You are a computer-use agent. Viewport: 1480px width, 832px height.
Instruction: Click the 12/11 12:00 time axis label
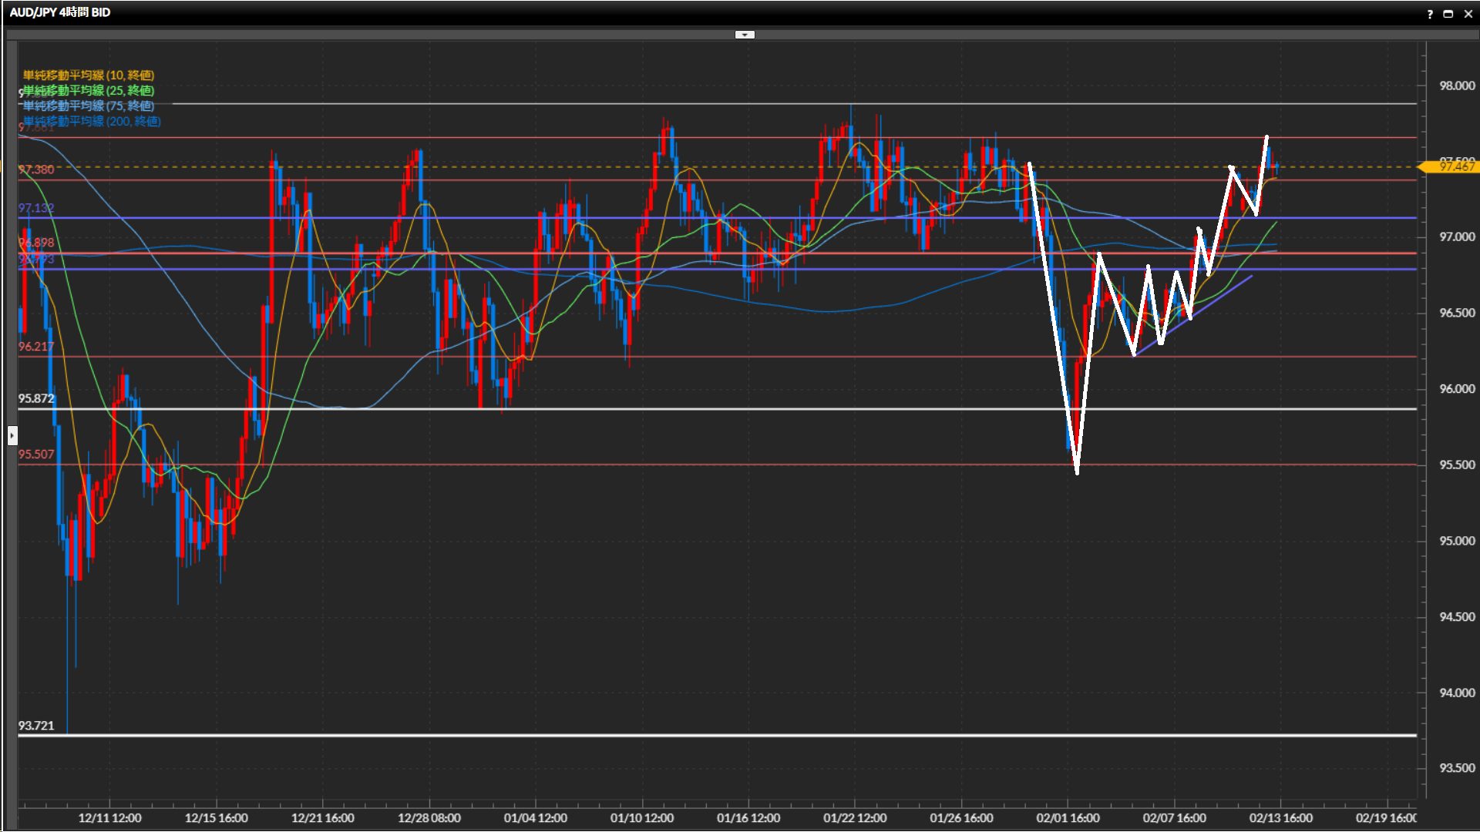109,818
